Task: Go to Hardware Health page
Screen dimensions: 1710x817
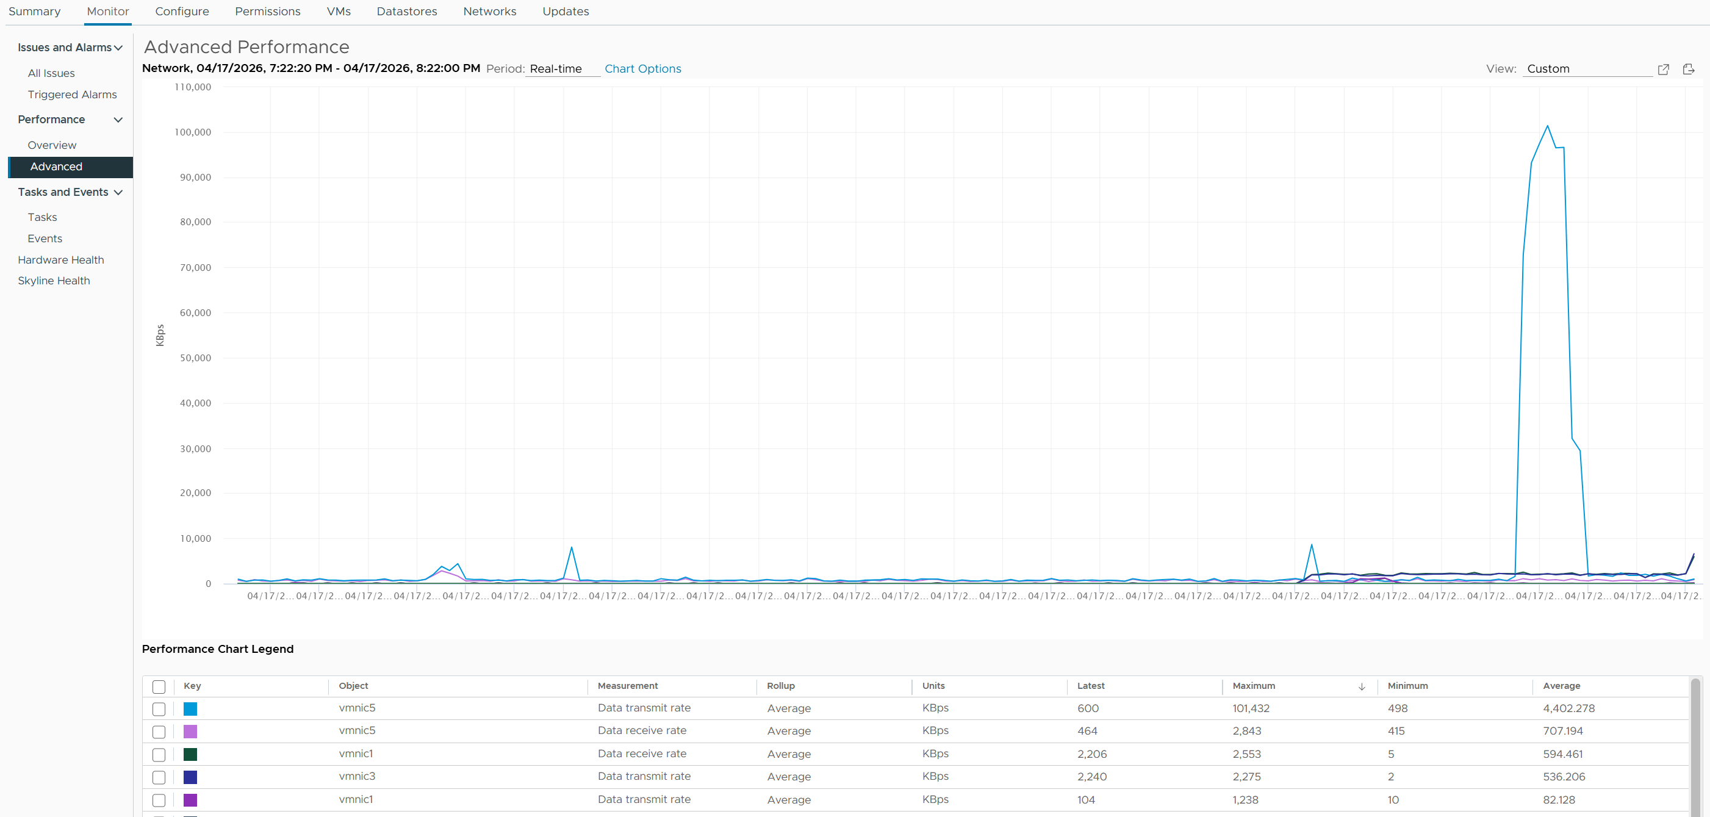Action: 61,259
